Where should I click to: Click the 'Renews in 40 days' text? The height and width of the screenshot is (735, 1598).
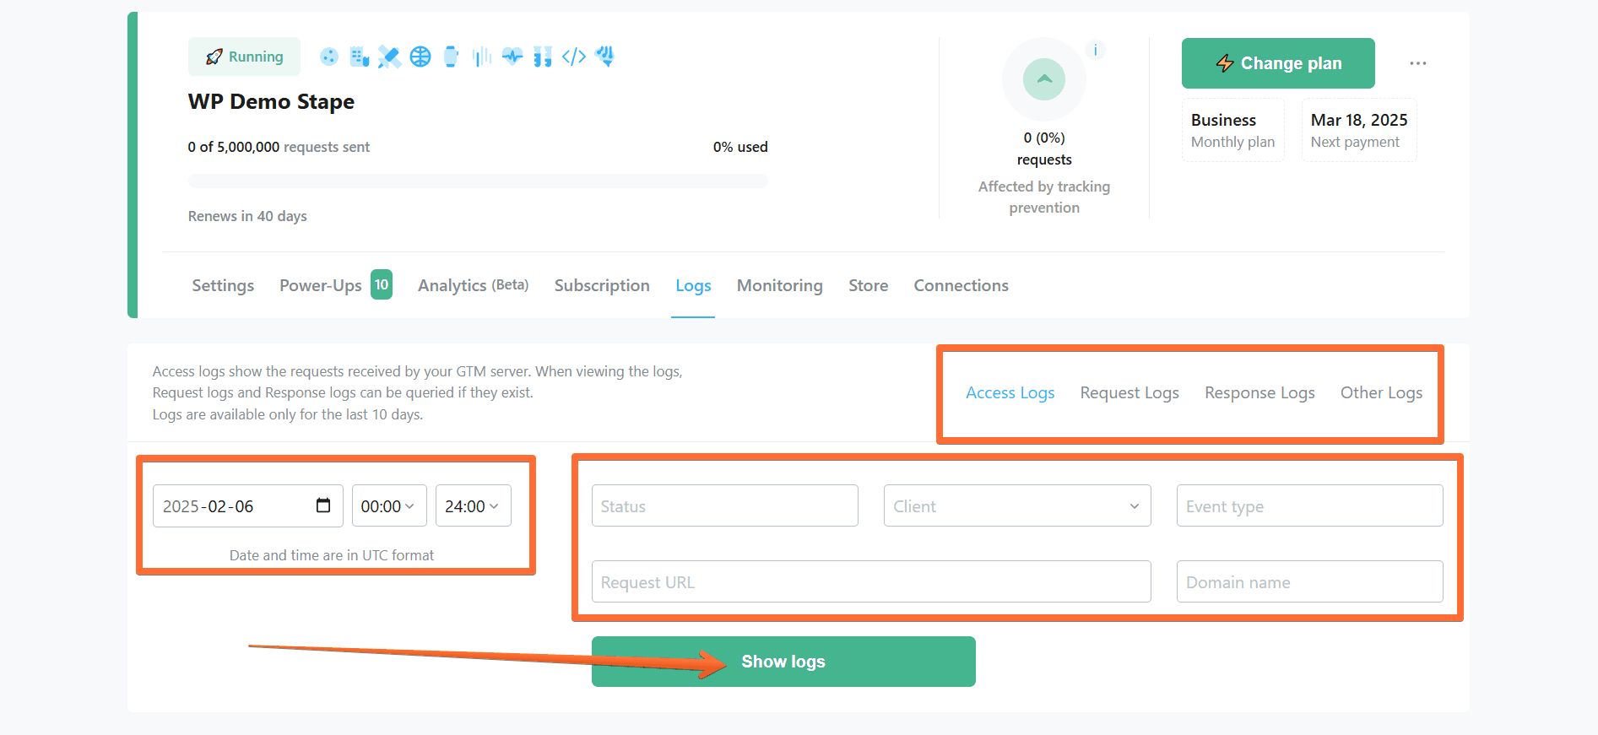pos(247,216)
